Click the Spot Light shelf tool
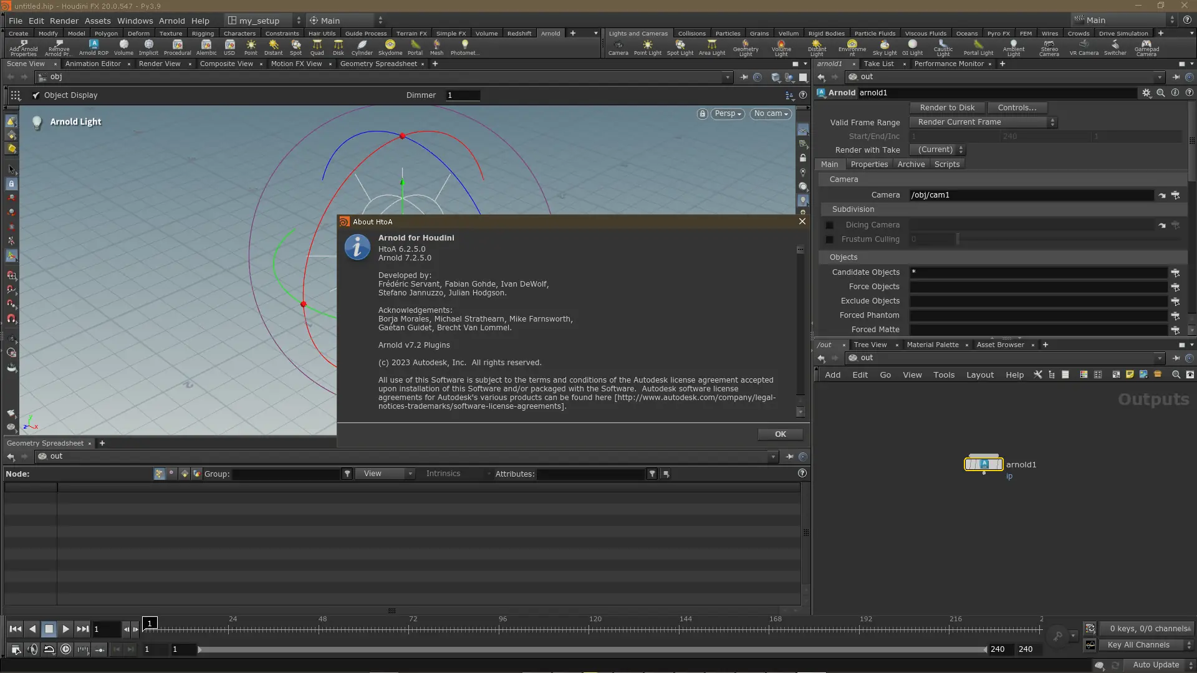 coord(680,47)
